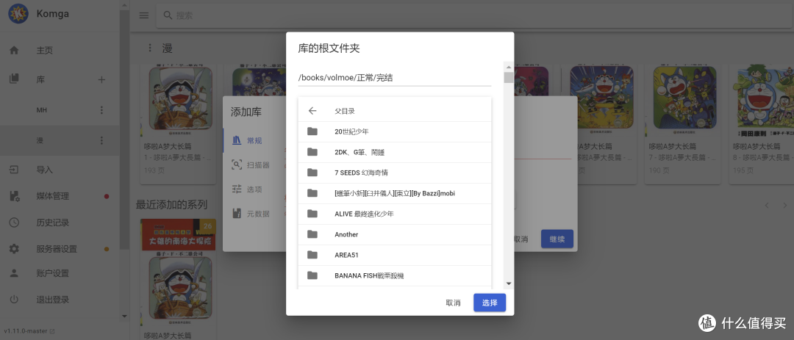The height and width of the screenshot is (340, 794).
Task: Click the back arrow for parent directory
Action: coord(312,111)
